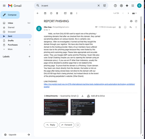Go to the newer email arrow

tap(123, 13)
